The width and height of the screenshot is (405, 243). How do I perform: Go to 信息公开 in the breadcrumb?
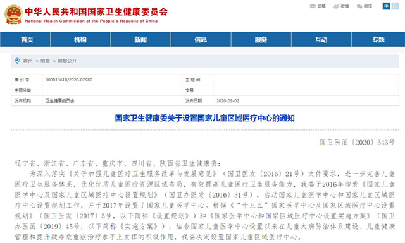tap(67, 61)
